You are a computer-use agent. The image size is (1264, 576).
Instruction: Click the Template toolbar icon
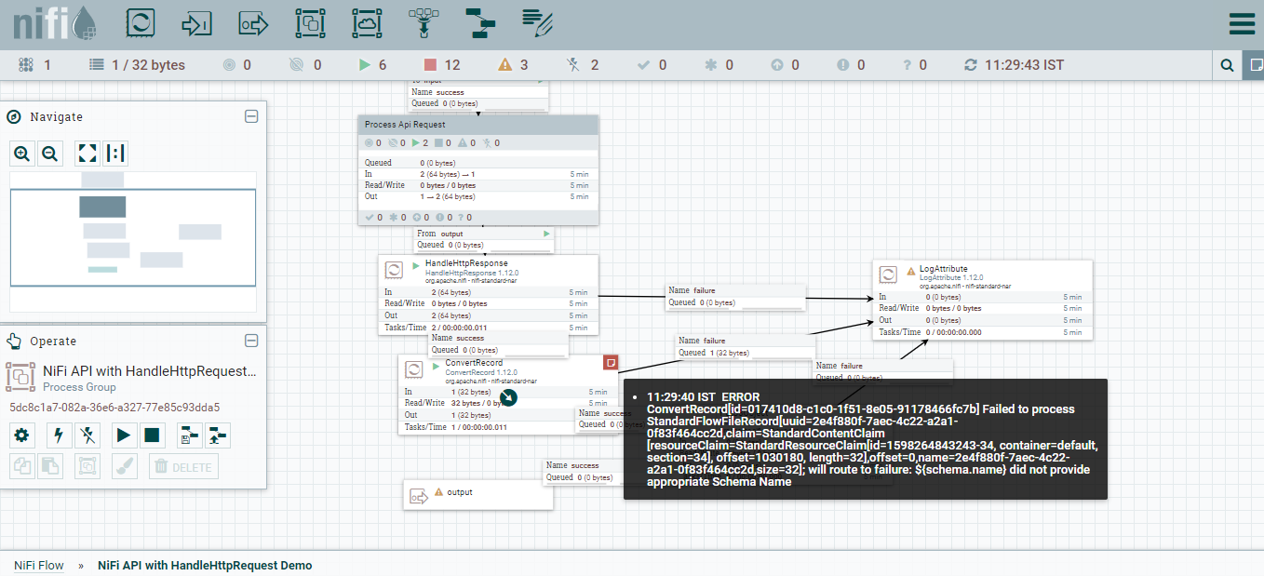tap(479, 22)
